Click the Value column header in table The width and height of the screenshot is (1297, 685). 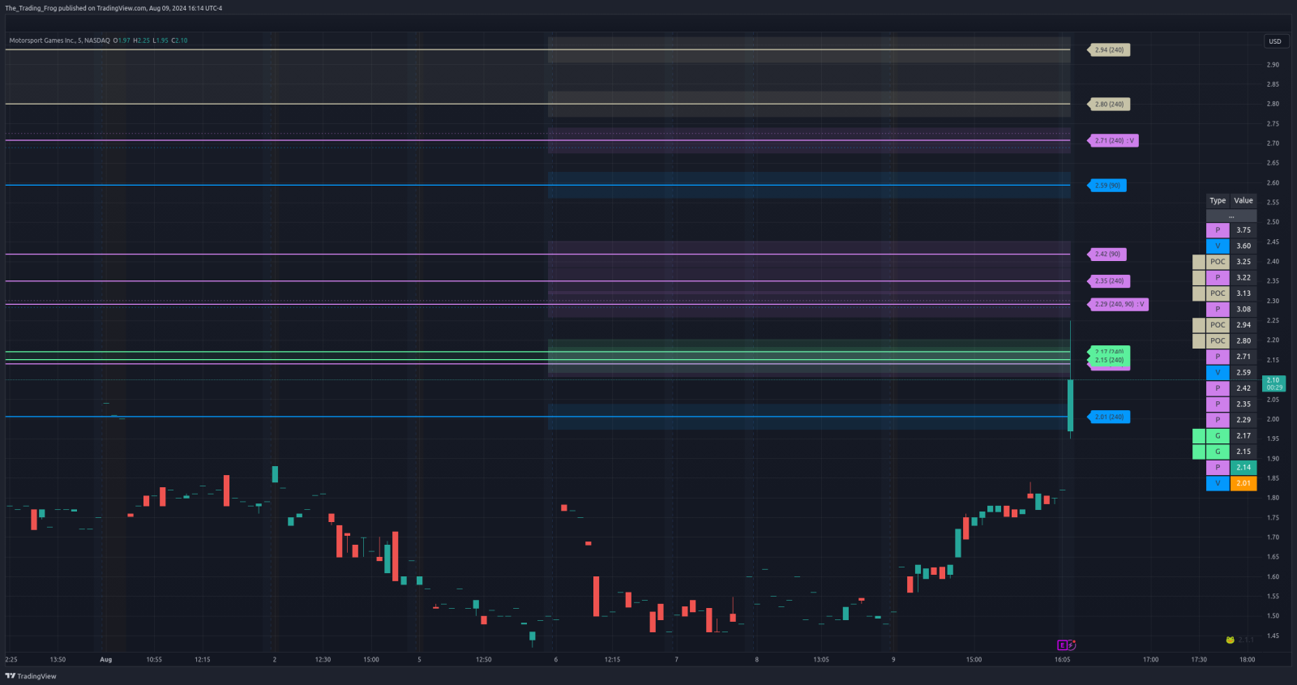point(1243,201)
